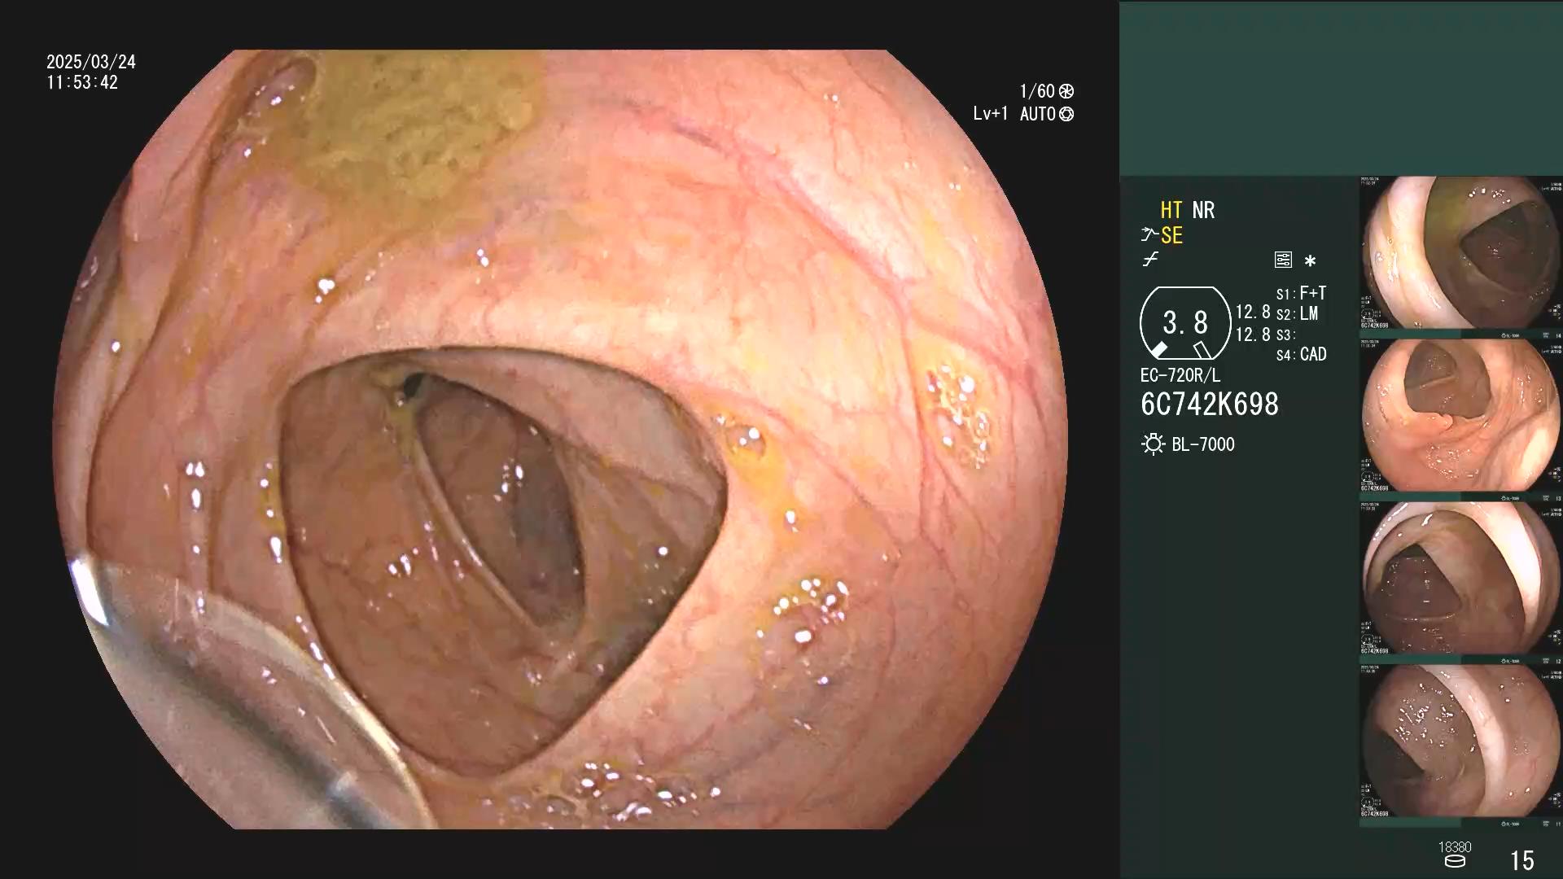Screen dimensions: 1563x879
Task: Click the captured image count 15
Action: point(1522,860)
